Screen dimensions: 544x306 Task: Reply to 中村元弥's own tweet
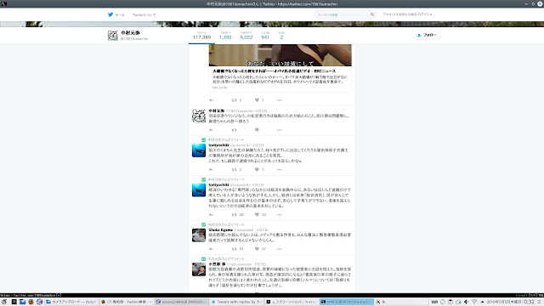[x=211, y=130]
